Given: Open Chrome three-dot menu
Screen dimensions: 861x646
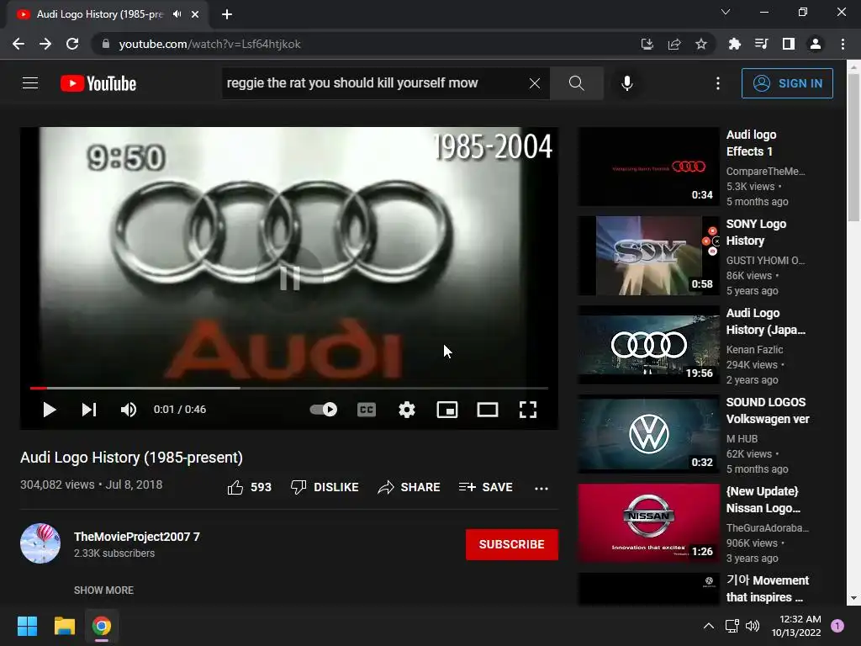Looking at the screenshot, I should pyautogui.click(x=843, y=44).
